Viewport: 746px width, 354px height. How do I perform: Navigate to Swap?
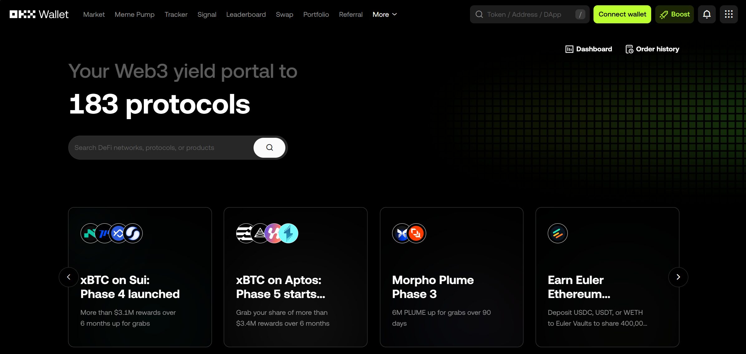284,14
